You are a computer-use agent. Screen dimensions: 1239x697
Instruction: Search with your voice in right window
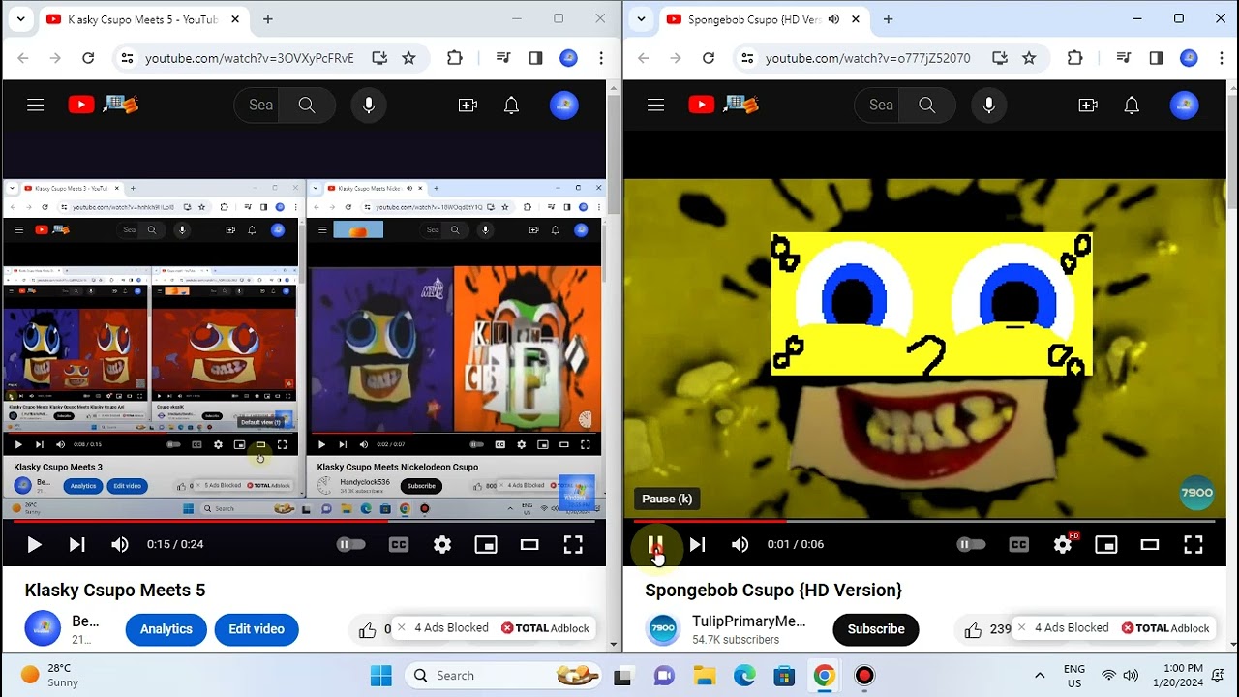(x=989, y=106)
